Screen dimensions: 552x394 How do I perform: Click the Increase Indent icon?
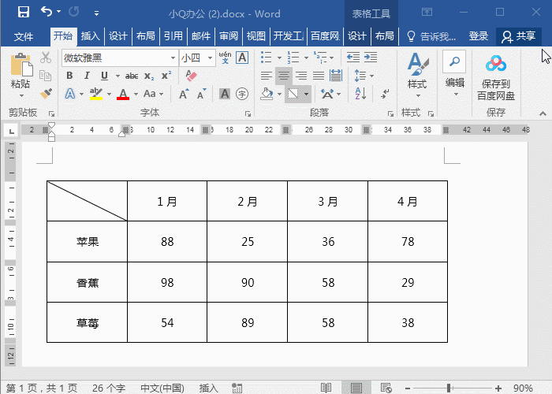coord(371,57)
